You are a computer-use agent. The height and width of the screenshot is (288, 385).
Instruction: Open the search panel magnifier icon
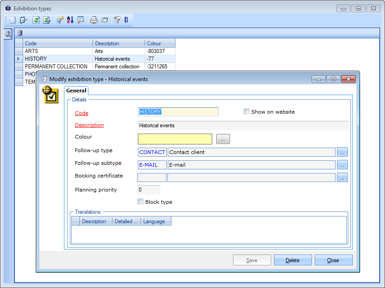[8, 34]
